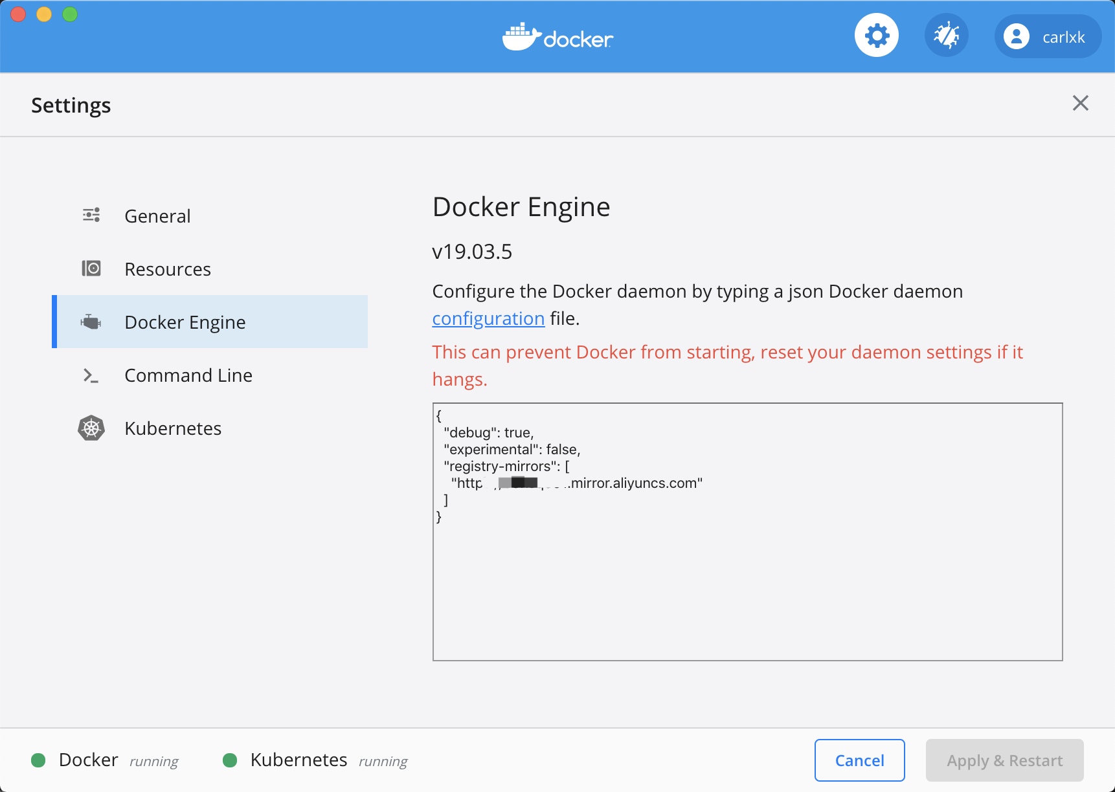Click the General sliders icon
Screen dimensions: 1115x792
[91, 215]
